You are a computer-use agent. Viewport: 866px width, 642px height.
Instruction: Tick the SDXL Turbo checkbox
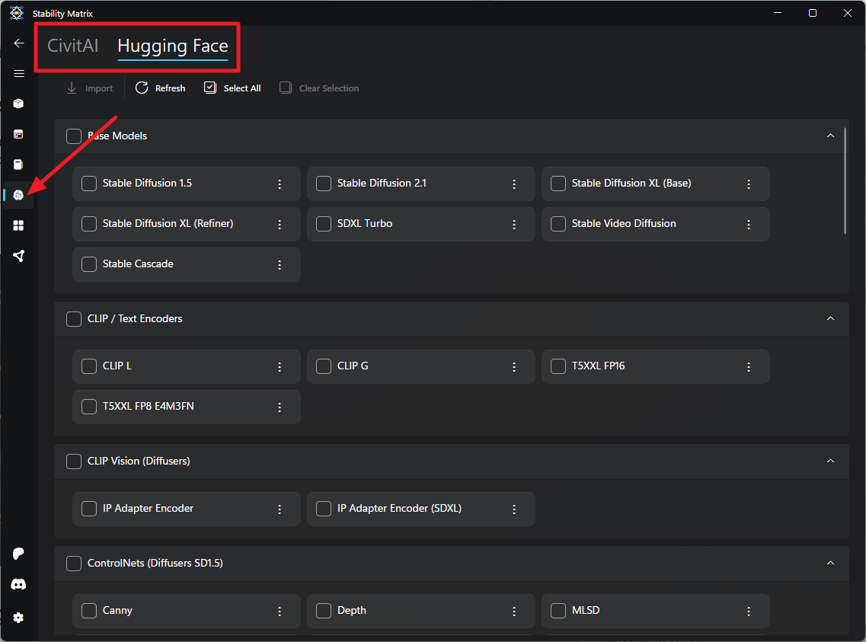click(324, 224)
